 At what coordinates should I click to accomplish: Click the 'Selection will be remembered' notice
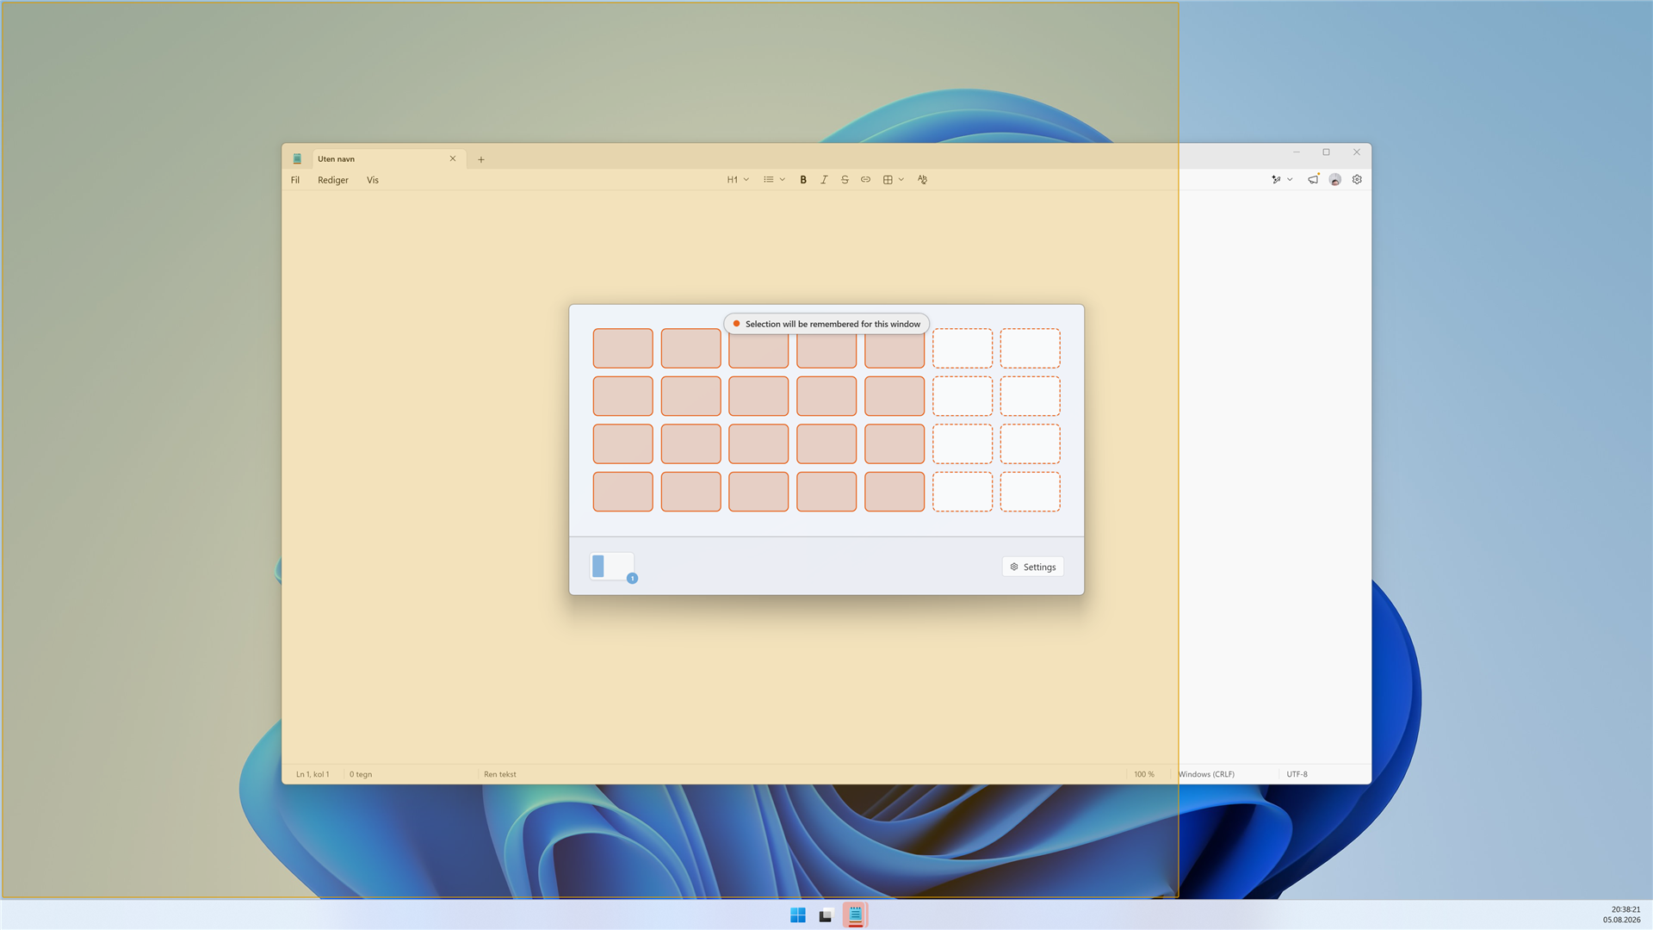coord(826,324)
